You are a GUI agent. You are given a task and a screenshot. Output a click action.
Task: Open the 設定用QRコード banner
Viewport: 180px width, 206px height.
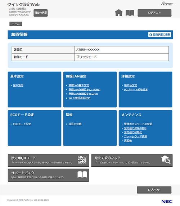[49, 160]
